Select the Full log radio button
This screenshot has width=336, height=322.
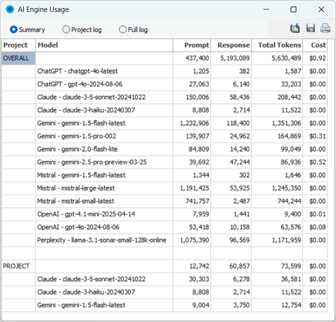133,30
